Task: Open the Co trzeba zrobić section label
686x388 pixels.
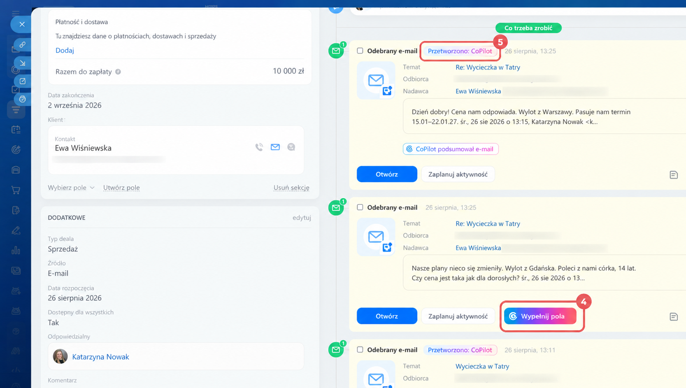Action: coord(528,28)
